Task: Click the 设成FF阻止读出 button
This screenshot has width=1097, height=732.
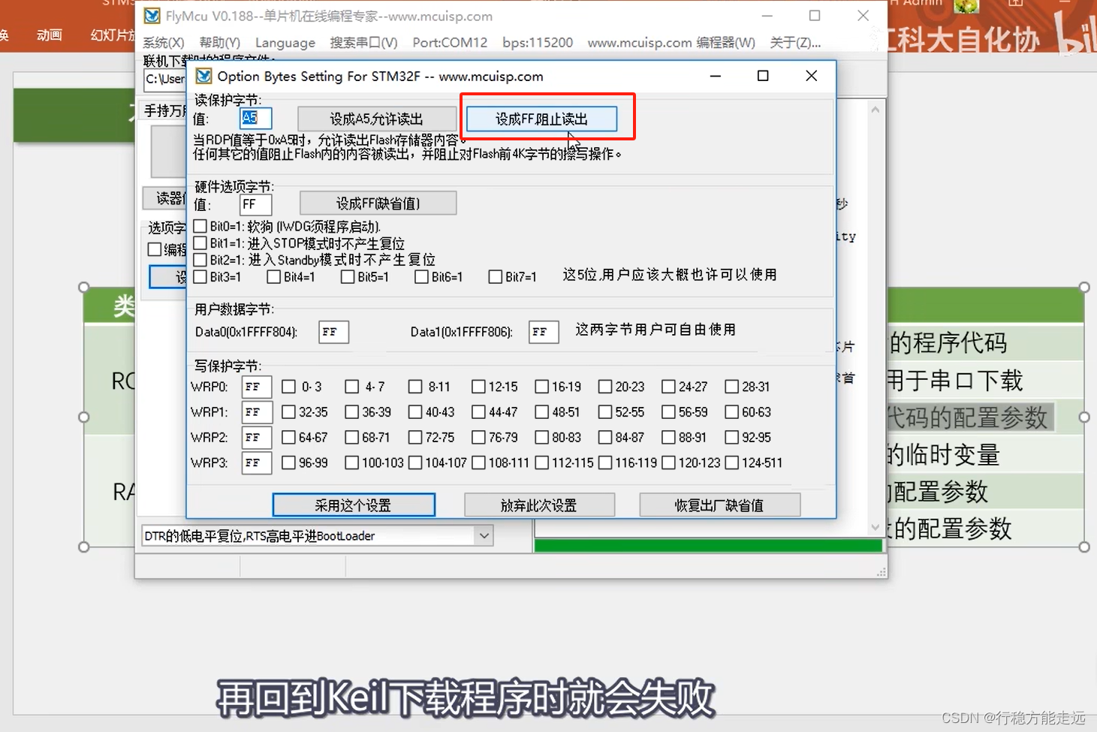Action: [541, 119]
